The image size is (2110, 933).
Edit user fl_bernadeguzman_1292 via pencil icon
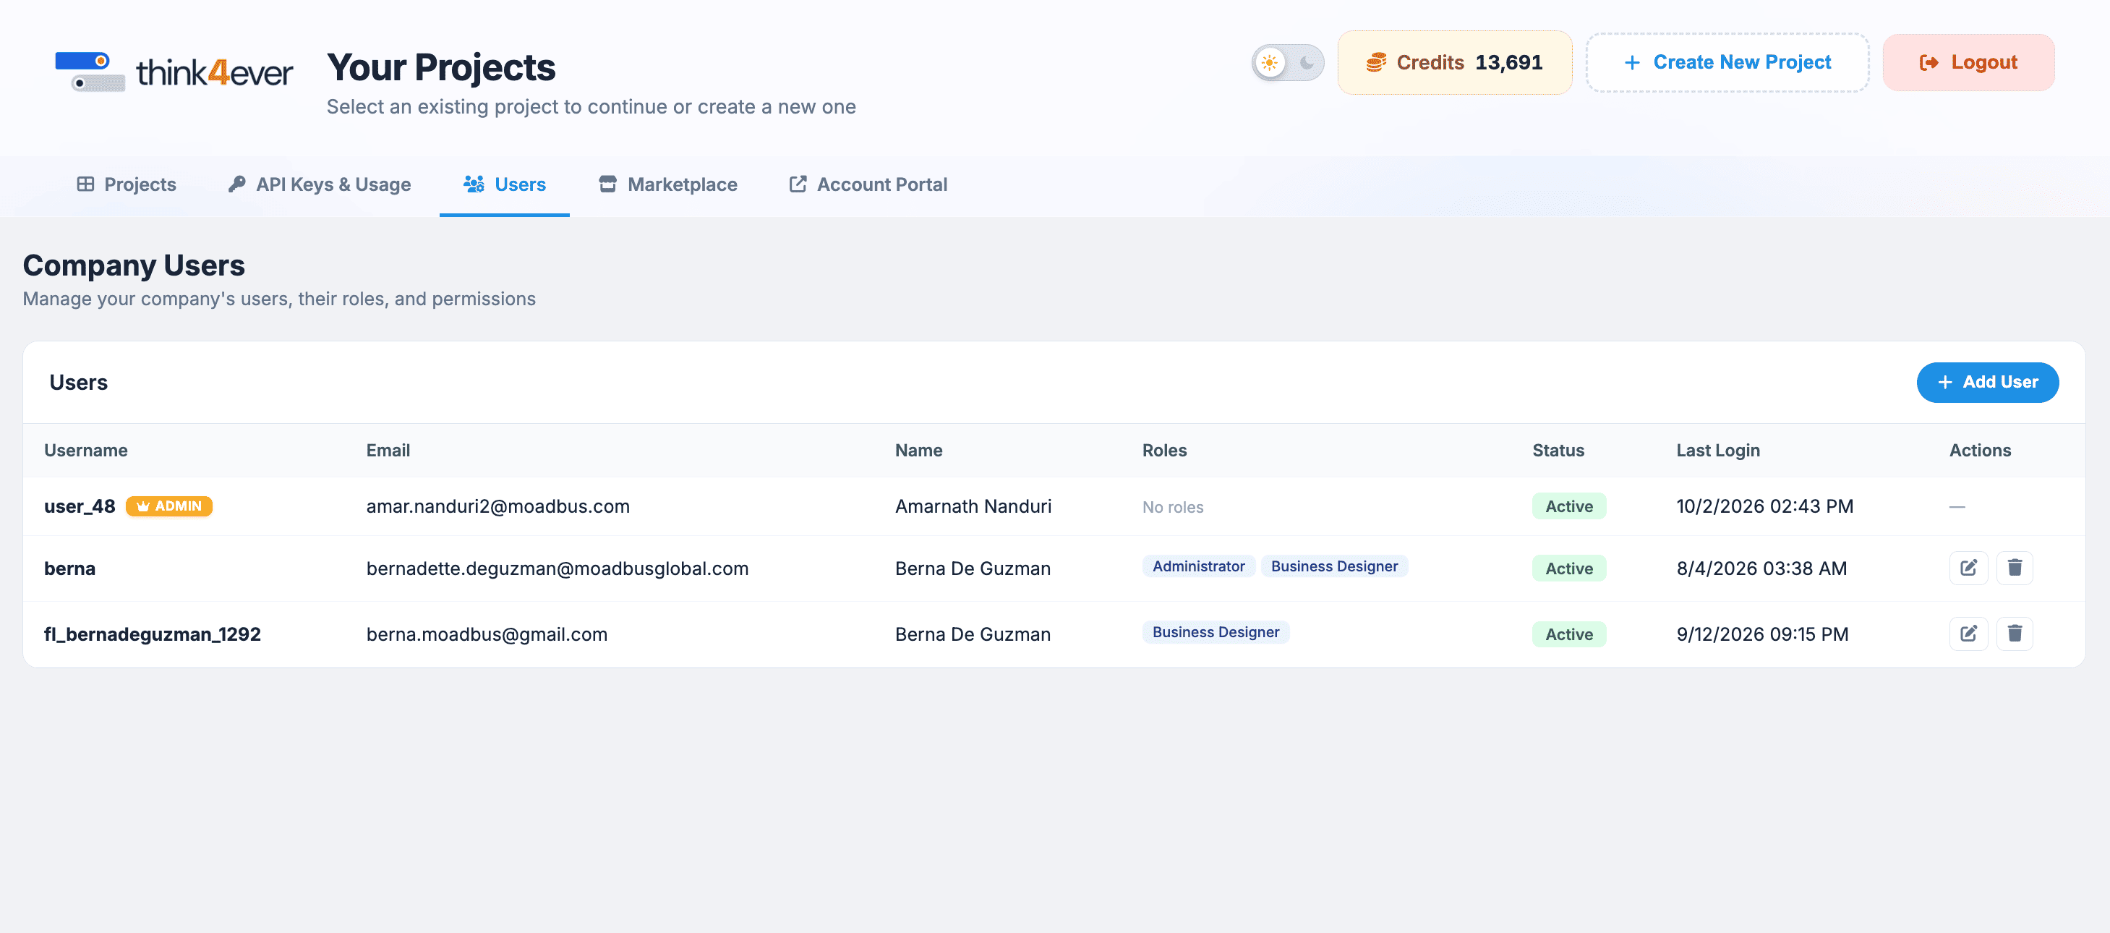pos(1968,633)
